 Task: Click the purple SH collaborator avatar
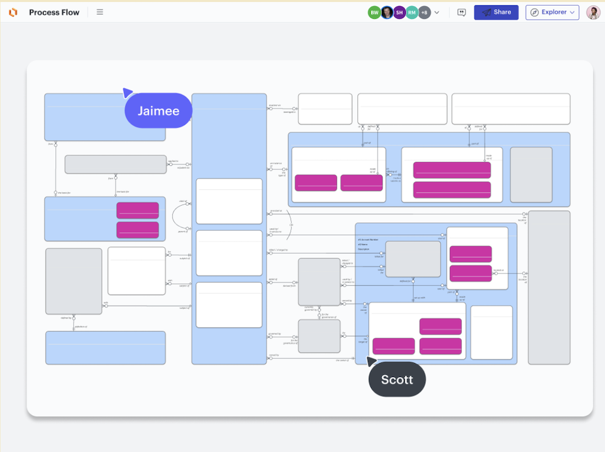[x=399, y=13]
